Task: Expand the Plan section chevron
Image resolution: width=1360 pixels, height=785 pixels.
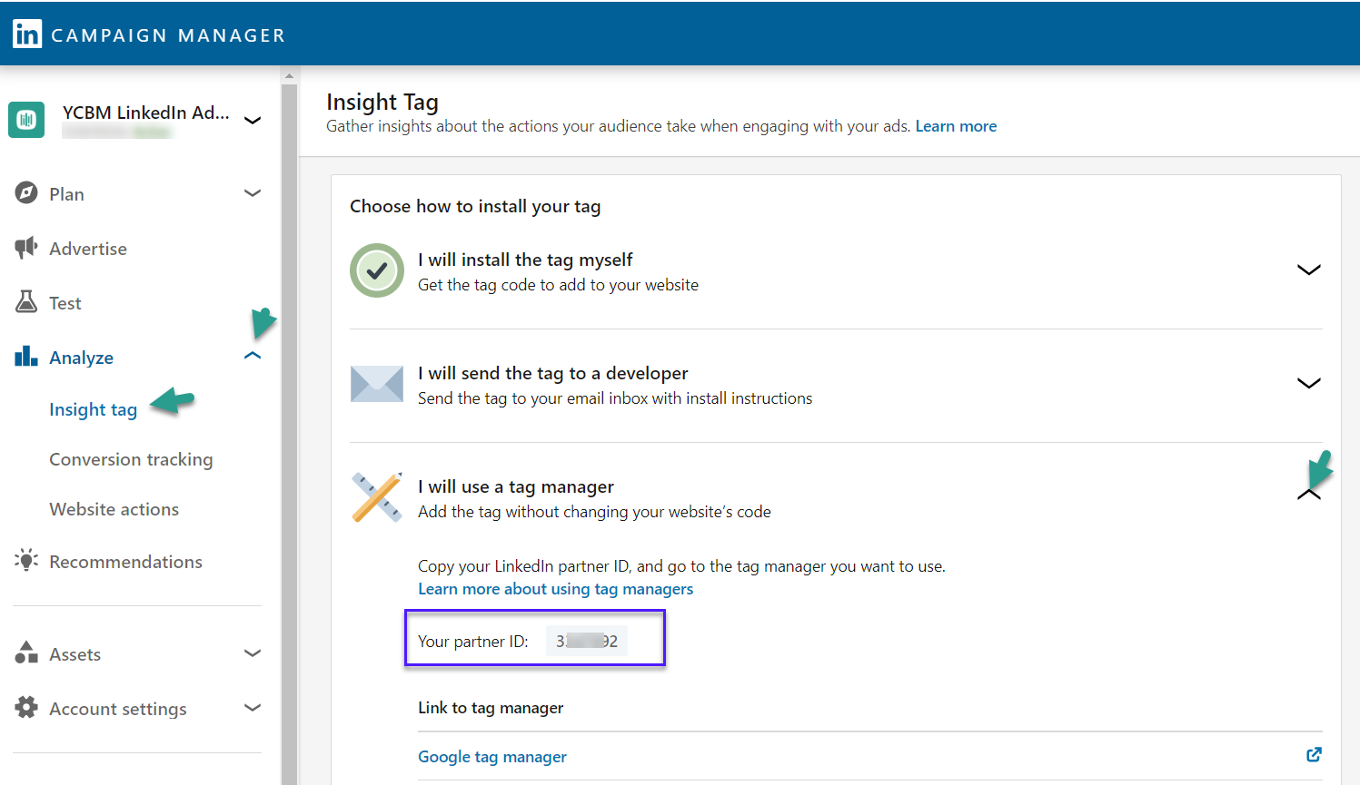Action: [x=253, y=192]
